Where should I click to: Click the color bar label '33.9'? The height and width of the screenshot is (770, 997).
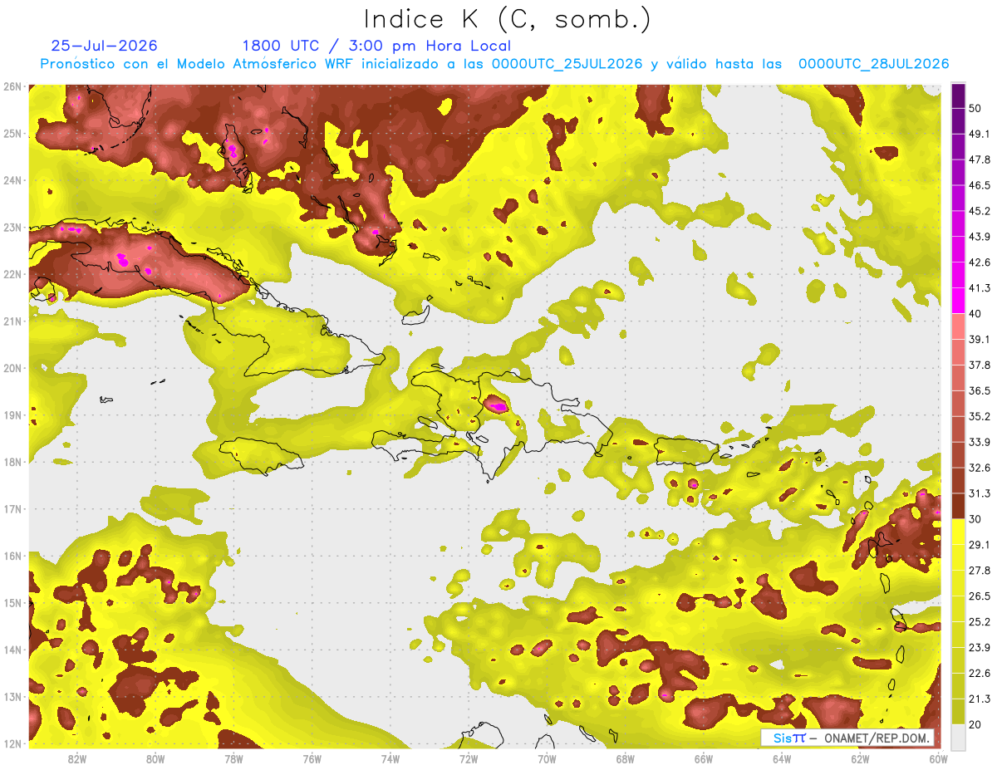(x=979, y=442)
